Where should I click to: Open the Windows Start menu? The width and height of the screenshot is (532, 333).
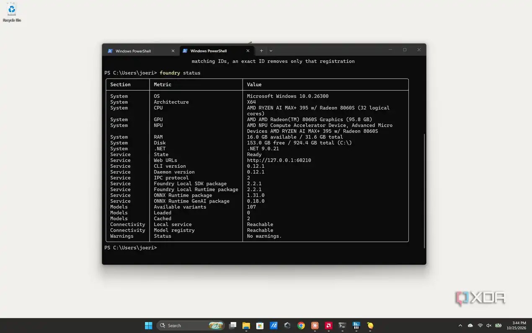pyautogui.click(x=148, y=325)
